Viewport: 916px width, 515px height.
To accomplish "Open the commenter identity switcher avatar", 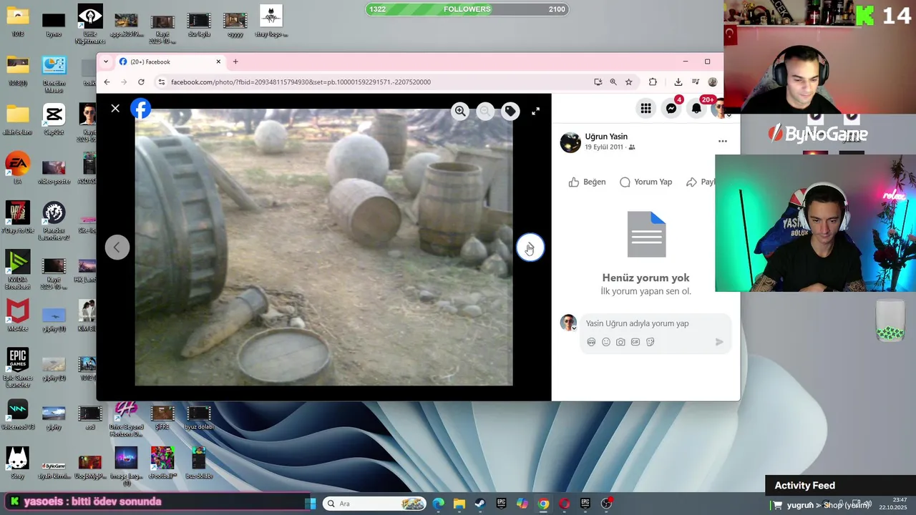I will click(x=569, y=323).
